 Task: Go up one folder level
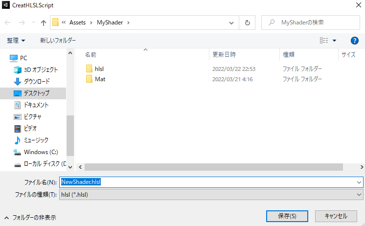tap(43, 23)
